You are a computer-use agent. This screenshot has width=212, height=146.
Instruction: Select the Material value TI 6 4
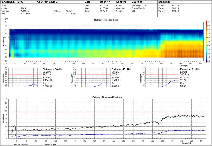click(24, 8)
